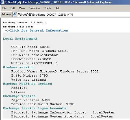This screenshot has width=130, height=120.
Task: Click the USERNAME: administrator line
Action: (x=34, y=55)
